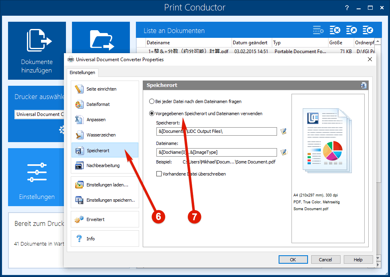Close the Converter Properties dialog
This screenshot has width=390, height=277.
[x=370, y=59]
